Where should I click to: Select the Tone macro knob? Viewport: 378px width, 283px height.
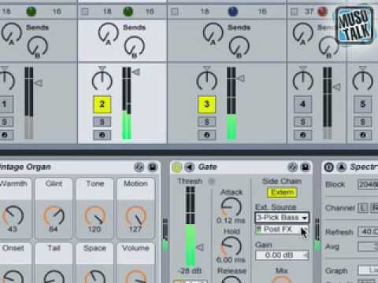pos(95,216)
